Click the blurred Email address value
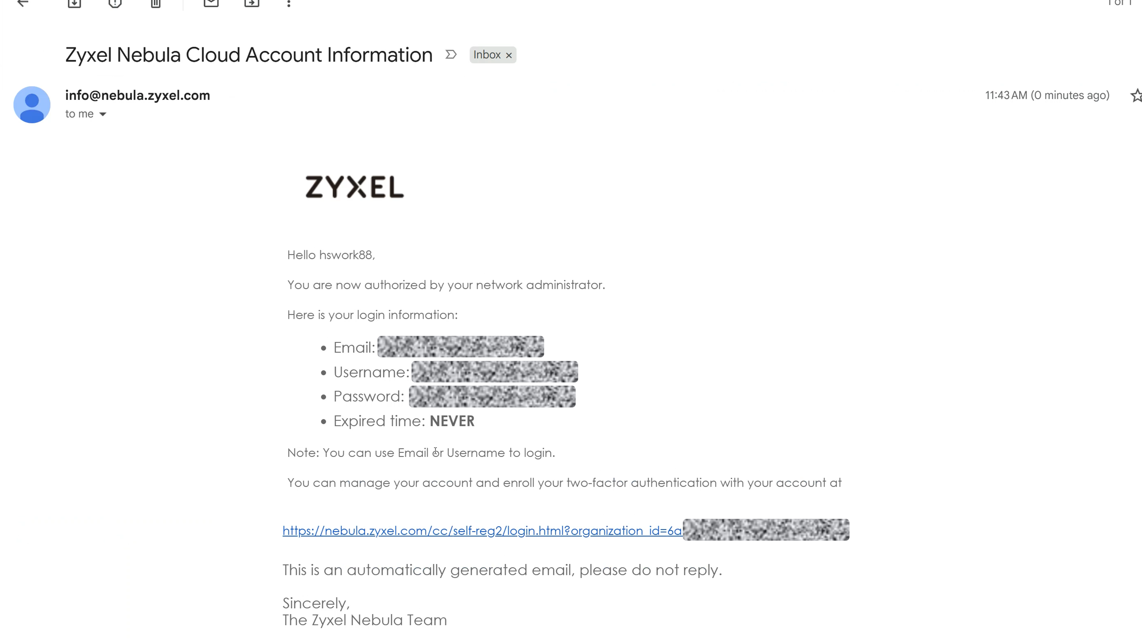The height and width of the screenshot is (642, 1142). point(461,347)
